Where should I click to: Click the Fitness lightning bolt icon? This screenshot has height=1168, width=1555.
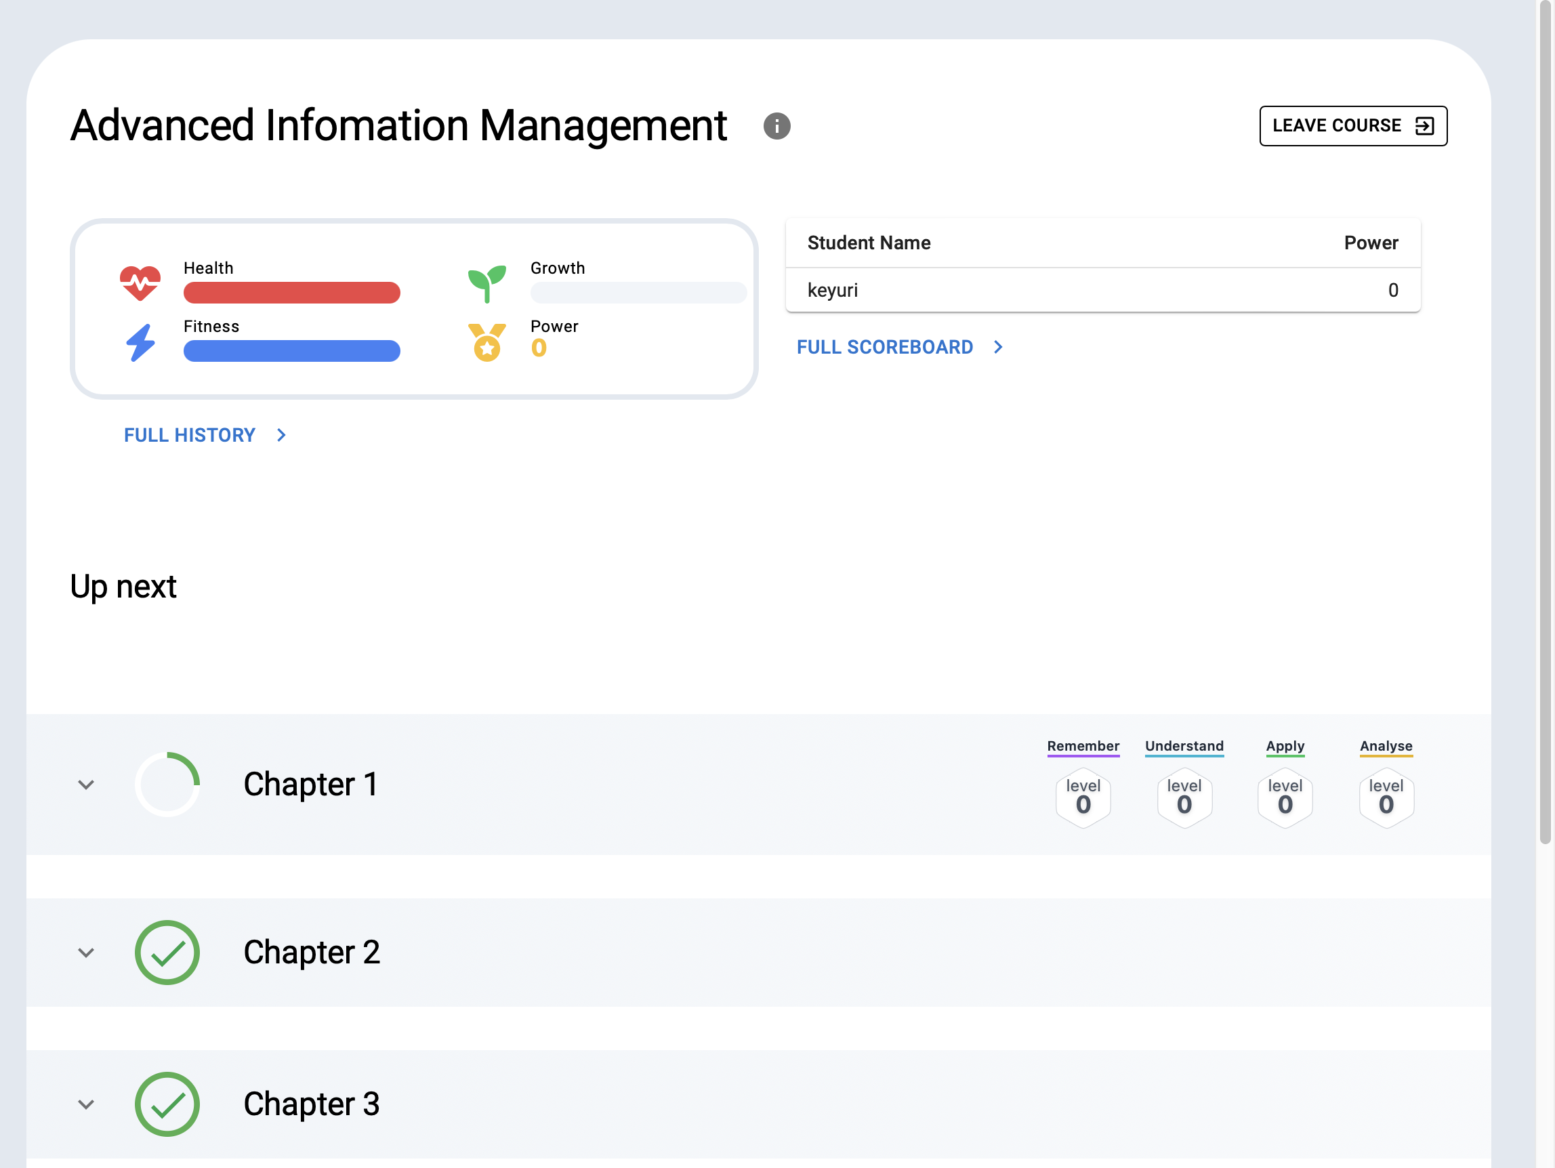[x=141, y=343]
